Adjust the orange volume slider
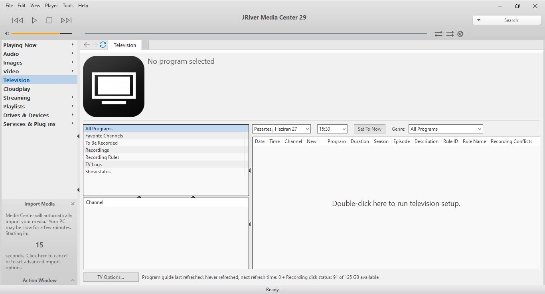This screenshot has height=294, width=545. tap(42, 34)
